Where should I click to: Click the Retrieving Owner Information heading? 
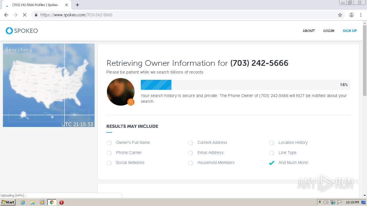click(x=197, y=63)
